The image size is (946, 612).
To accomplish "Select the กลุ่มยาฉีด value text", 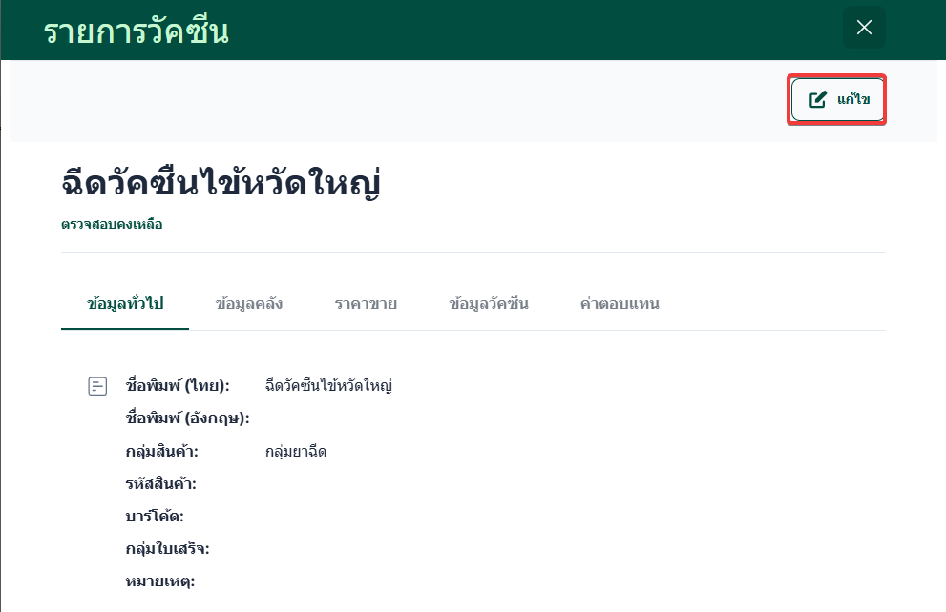I will coord(296,451).
